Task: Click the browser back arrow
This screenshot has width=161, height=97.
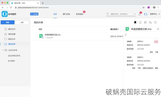Action: coord(3,7)
